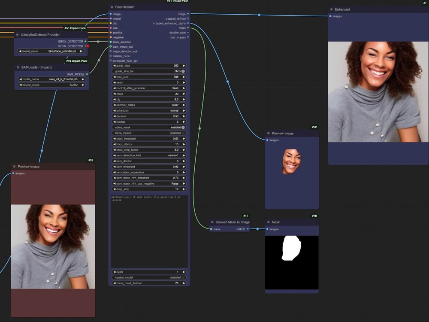Open the control_after_generate fixed dropdown
The height and width of the screenshot is (322, 429).
149,88
